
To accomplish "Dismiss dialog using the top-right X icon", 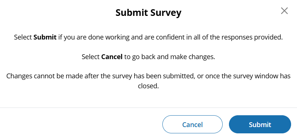I will point(284,11).
